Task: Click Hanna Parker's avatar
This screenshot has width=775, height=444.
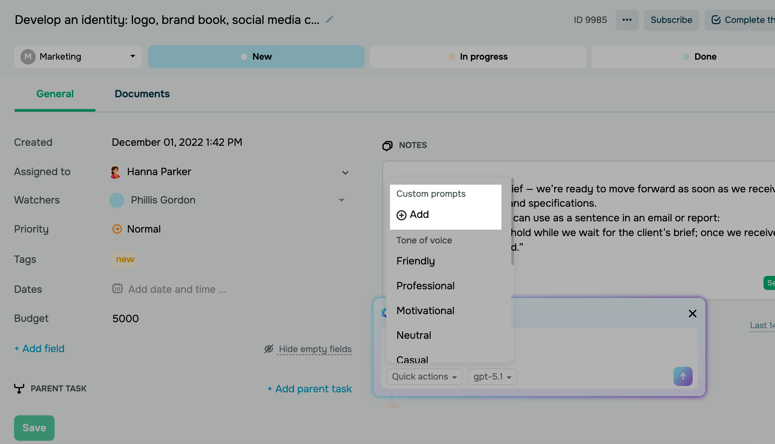Action: (115, 172)
